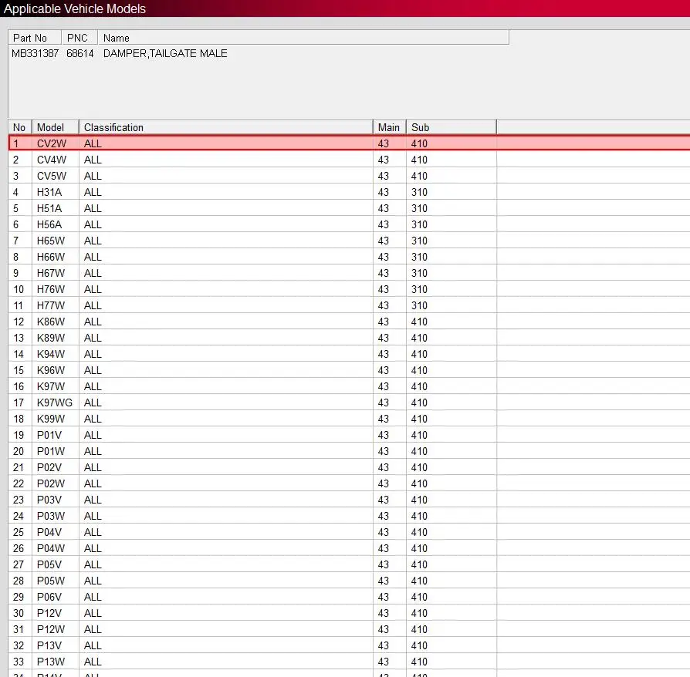Image resolution: width=690 pixels, height=677 pixels.
Task: Select the K96W model row
Action: [x=350, y=370]
